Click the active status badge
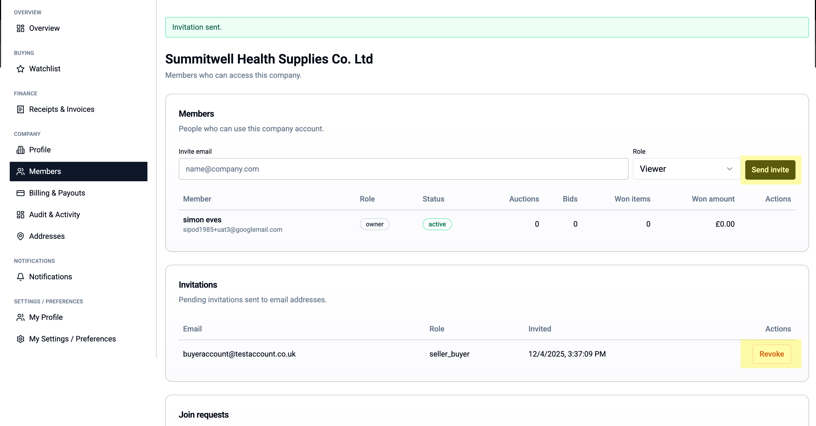Viewport: 816px width, 426px height. [437, 224]
